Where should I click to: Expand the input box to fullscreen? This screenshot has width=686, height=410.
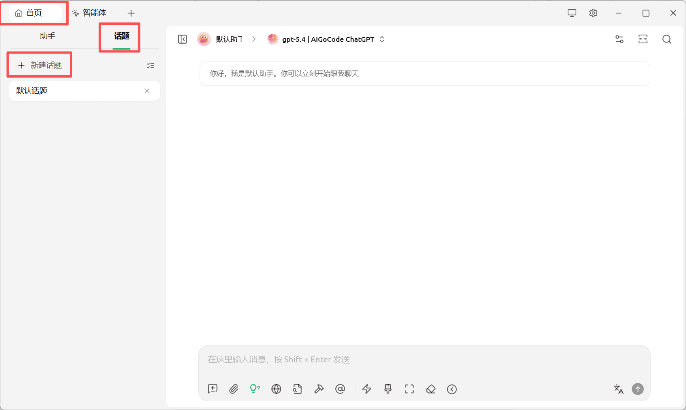click(x=409, y=389)
